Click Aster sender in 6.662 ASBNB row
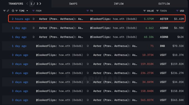Image resolution: width=189 pixels, height=105 pixels. pos(61,28)
